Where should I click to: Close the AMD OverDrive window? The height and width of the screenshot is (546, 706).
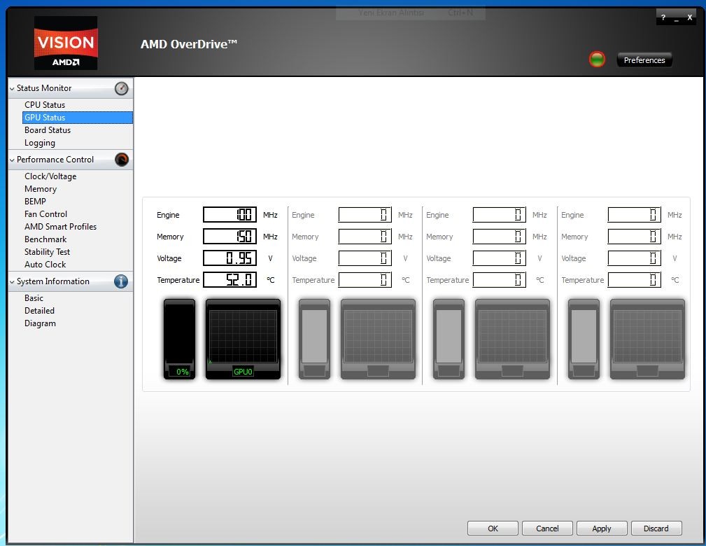coord(689,17)
